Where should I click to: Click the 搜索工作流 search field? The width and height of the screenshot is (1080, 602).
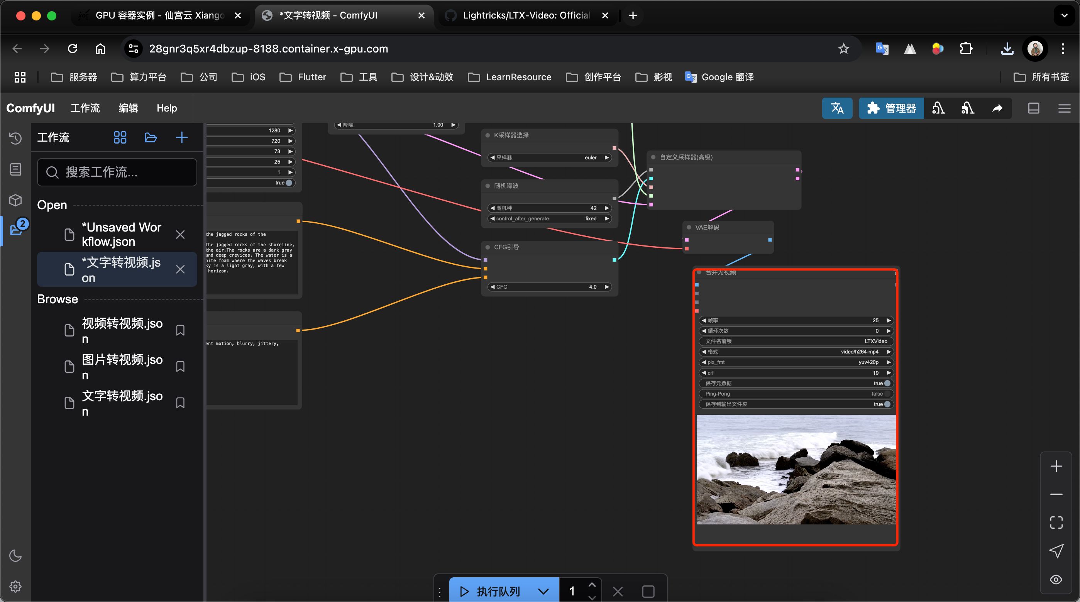[x=117, y=172]
